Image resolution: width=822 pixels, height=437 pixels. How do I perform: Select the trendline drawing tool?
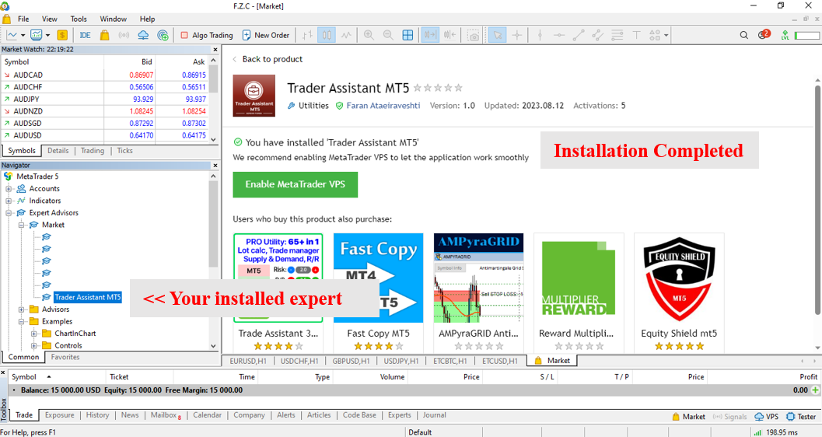[x=579, y=35]
